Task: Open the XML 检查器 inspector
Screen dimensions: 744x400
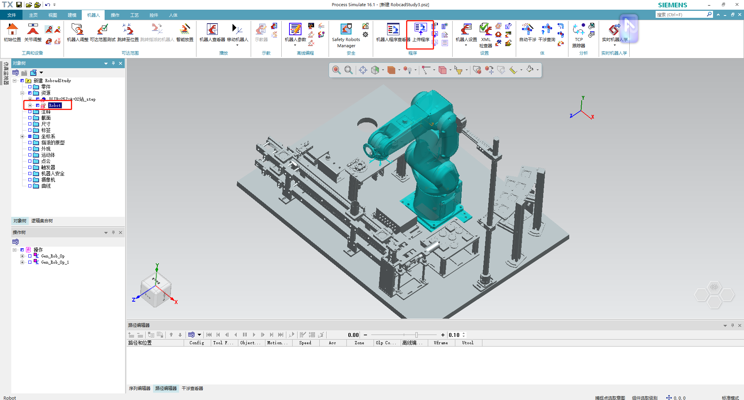Action: [x=486, y=35]
